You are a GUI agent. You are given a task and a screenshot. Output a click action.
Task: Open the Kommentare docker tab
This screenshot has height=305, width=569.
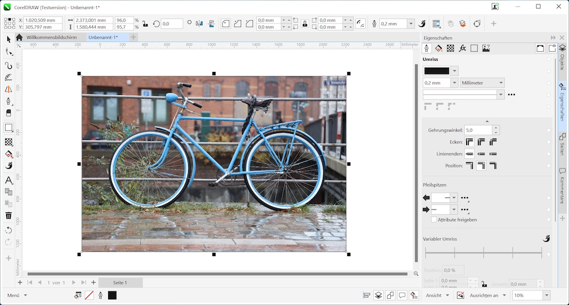tap(562, 185)
